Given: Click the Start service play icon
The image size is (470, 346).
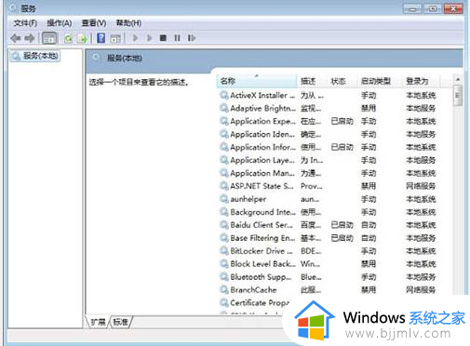Looking at the screenshot, I should coord(135,38).
